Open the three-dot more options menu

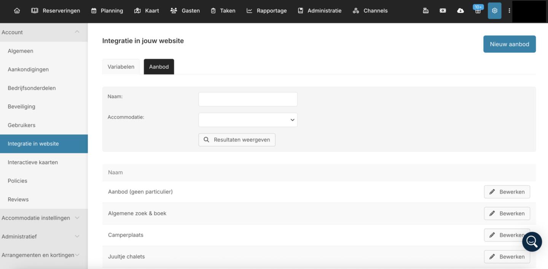(509, 11)
